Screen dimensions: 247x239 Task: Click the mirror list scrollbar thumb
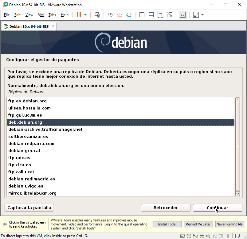(237, 146)
